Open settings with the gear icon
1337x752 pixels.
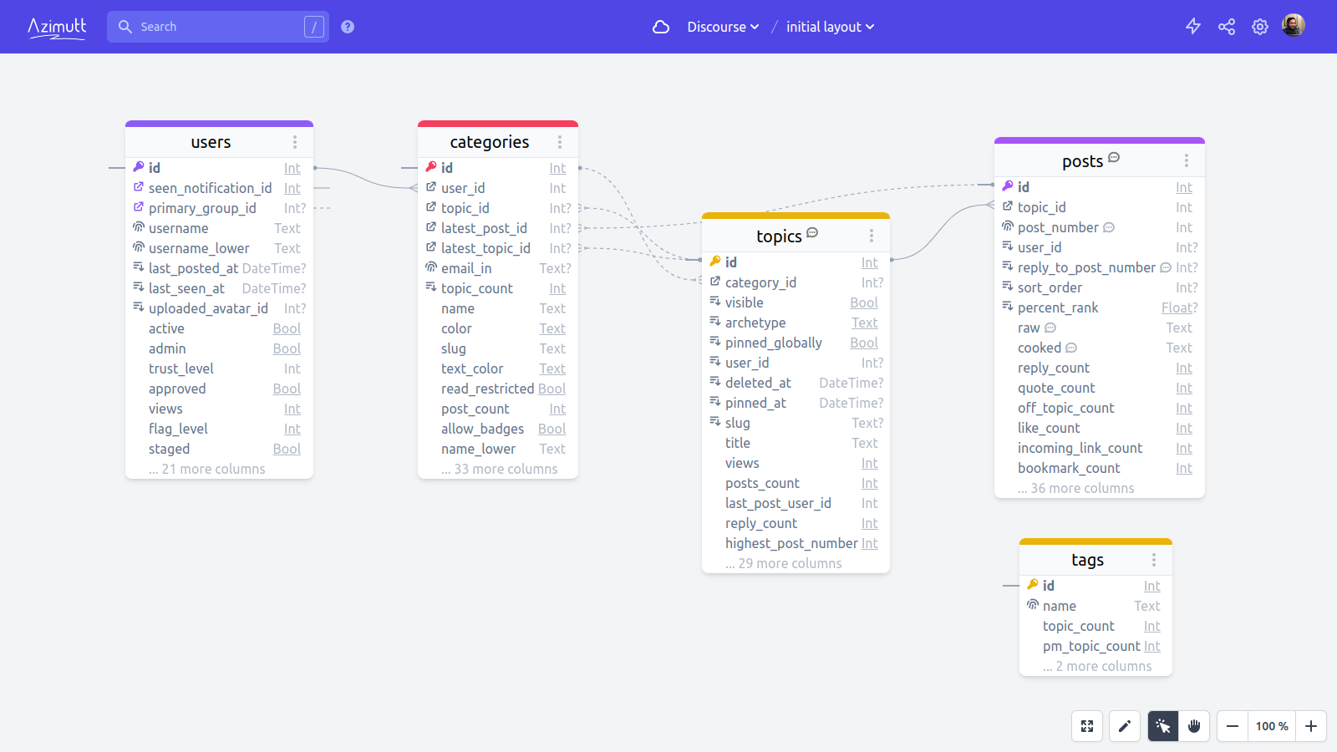coord(1259,26)
